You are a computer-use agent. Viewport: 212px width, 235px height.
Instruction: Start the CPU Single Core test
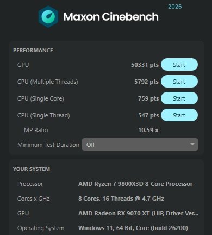[179, 98]
